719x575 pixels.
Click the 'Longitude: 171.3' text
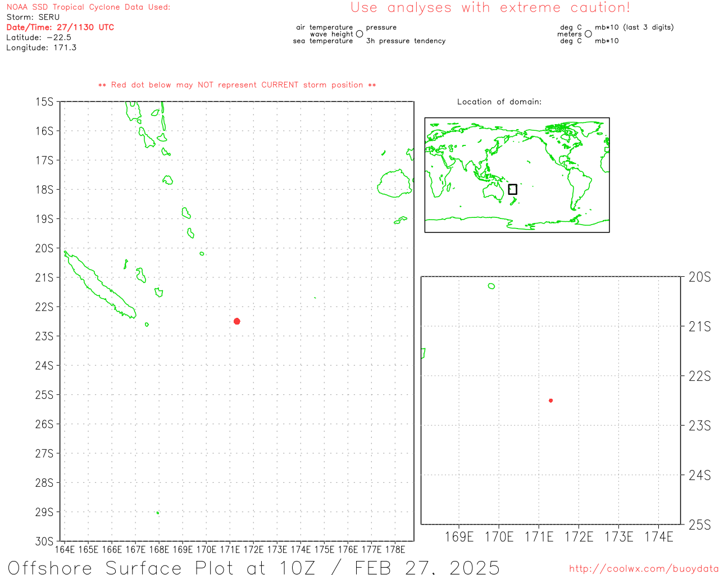coord(41,47)
